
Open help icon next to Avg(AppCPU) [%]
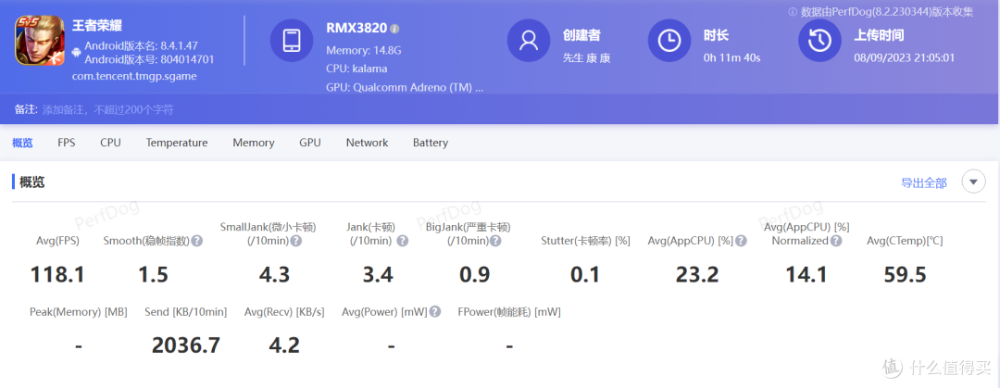pyautogui.click(x=741, y=241)
